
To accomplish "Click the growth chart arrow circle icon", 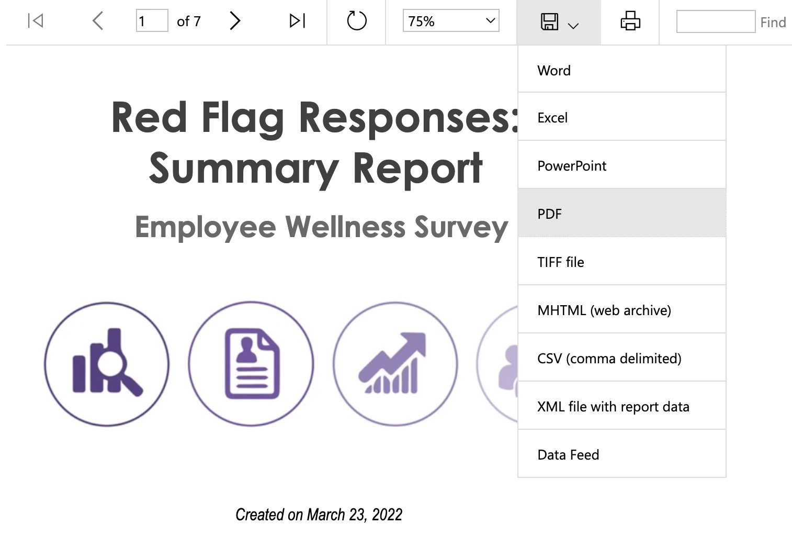I will (395, 364).
